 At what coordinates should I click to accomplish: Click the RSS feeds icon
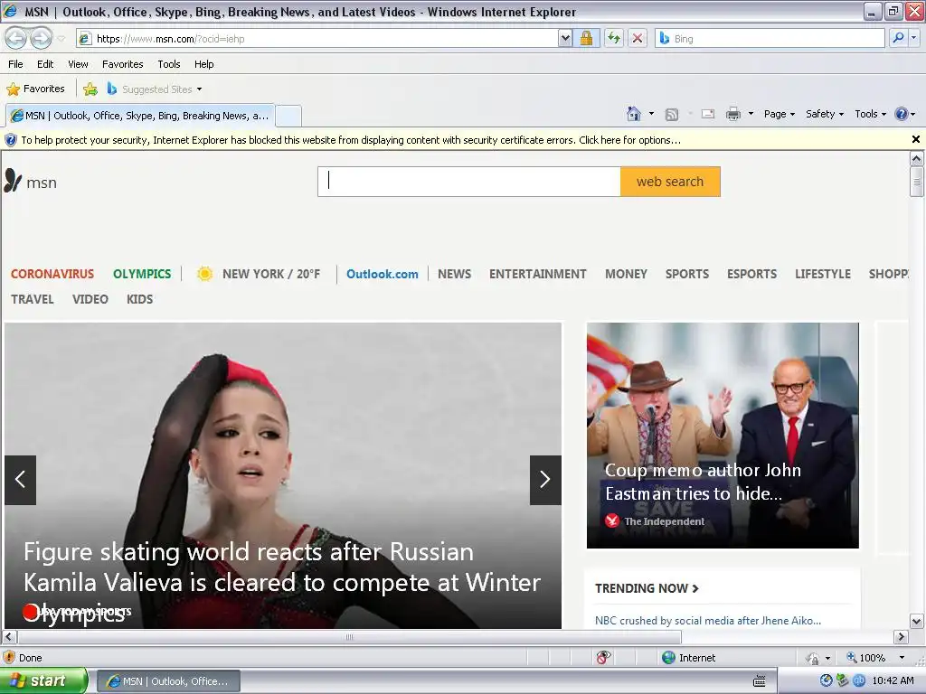[x=672, y=115]
